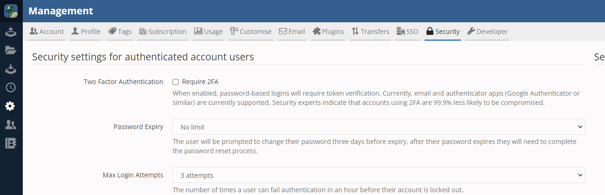
Task: Select the gear settings icon in the sidebar
Action: 11,106
